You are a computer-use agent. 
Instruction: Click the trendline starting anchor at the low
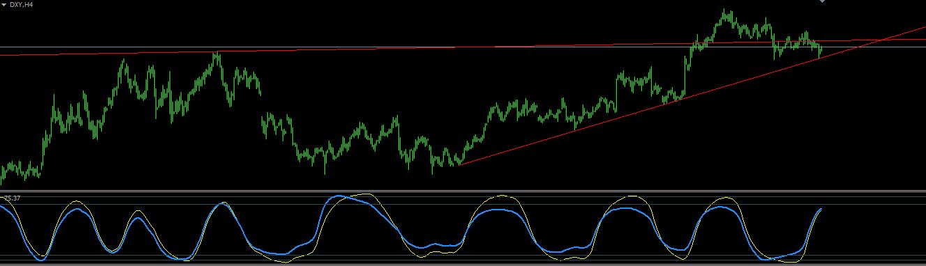pyautogui.click(x=459, y=165)
